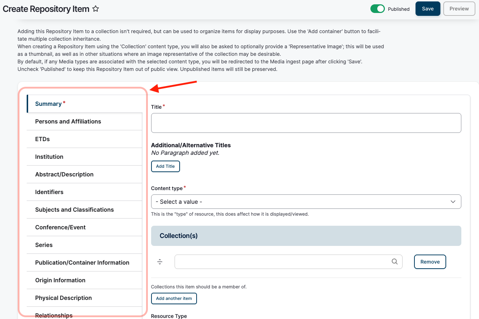Click Add another item button
Screen dimensions: 479x319
(174, 298)
